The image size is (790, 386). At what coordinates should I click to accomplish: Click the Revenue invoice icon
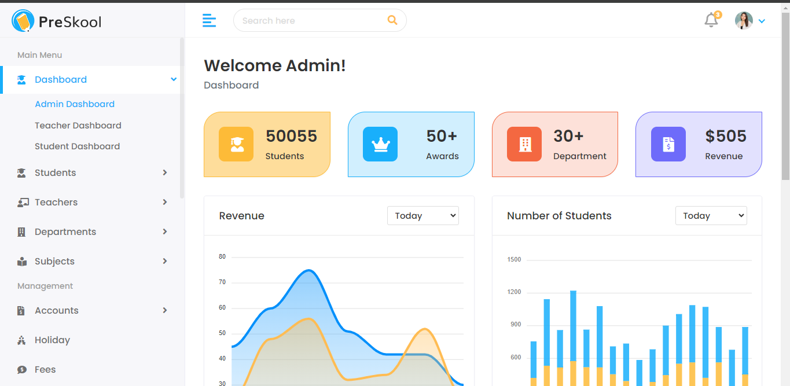tap(668, 144)
